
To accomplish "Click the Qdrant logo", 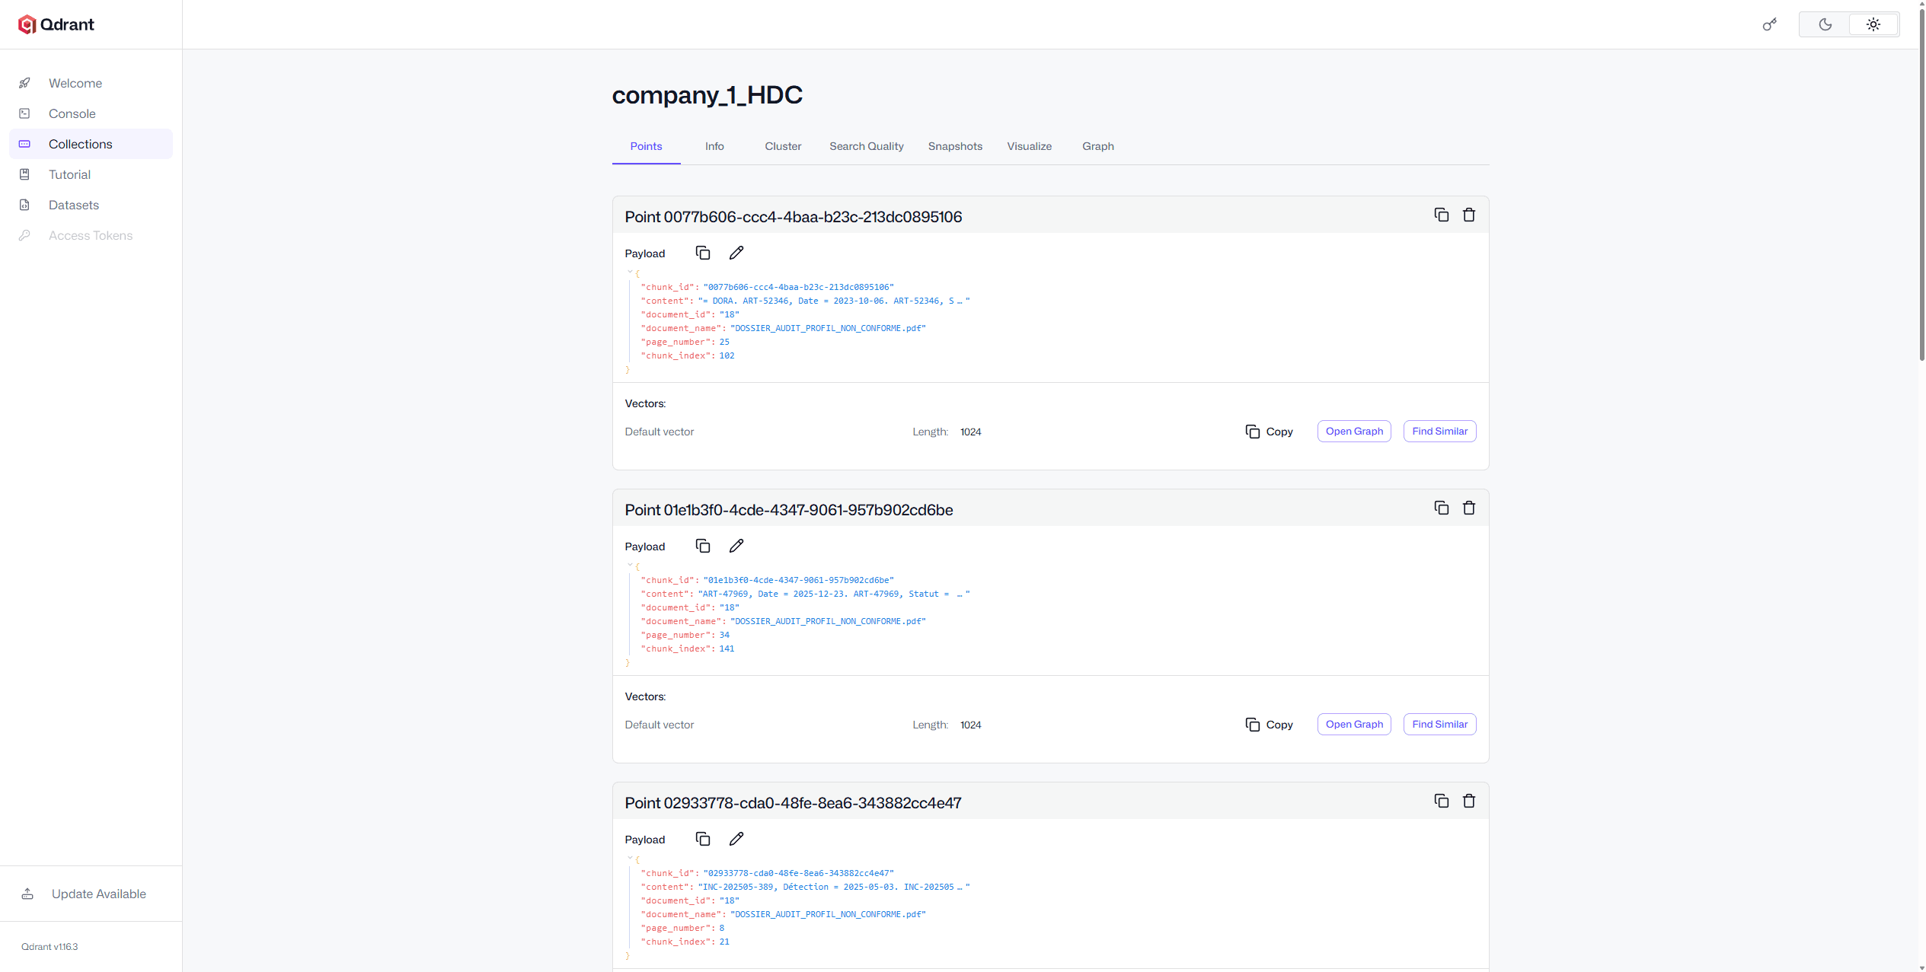I will pos(56,24).
